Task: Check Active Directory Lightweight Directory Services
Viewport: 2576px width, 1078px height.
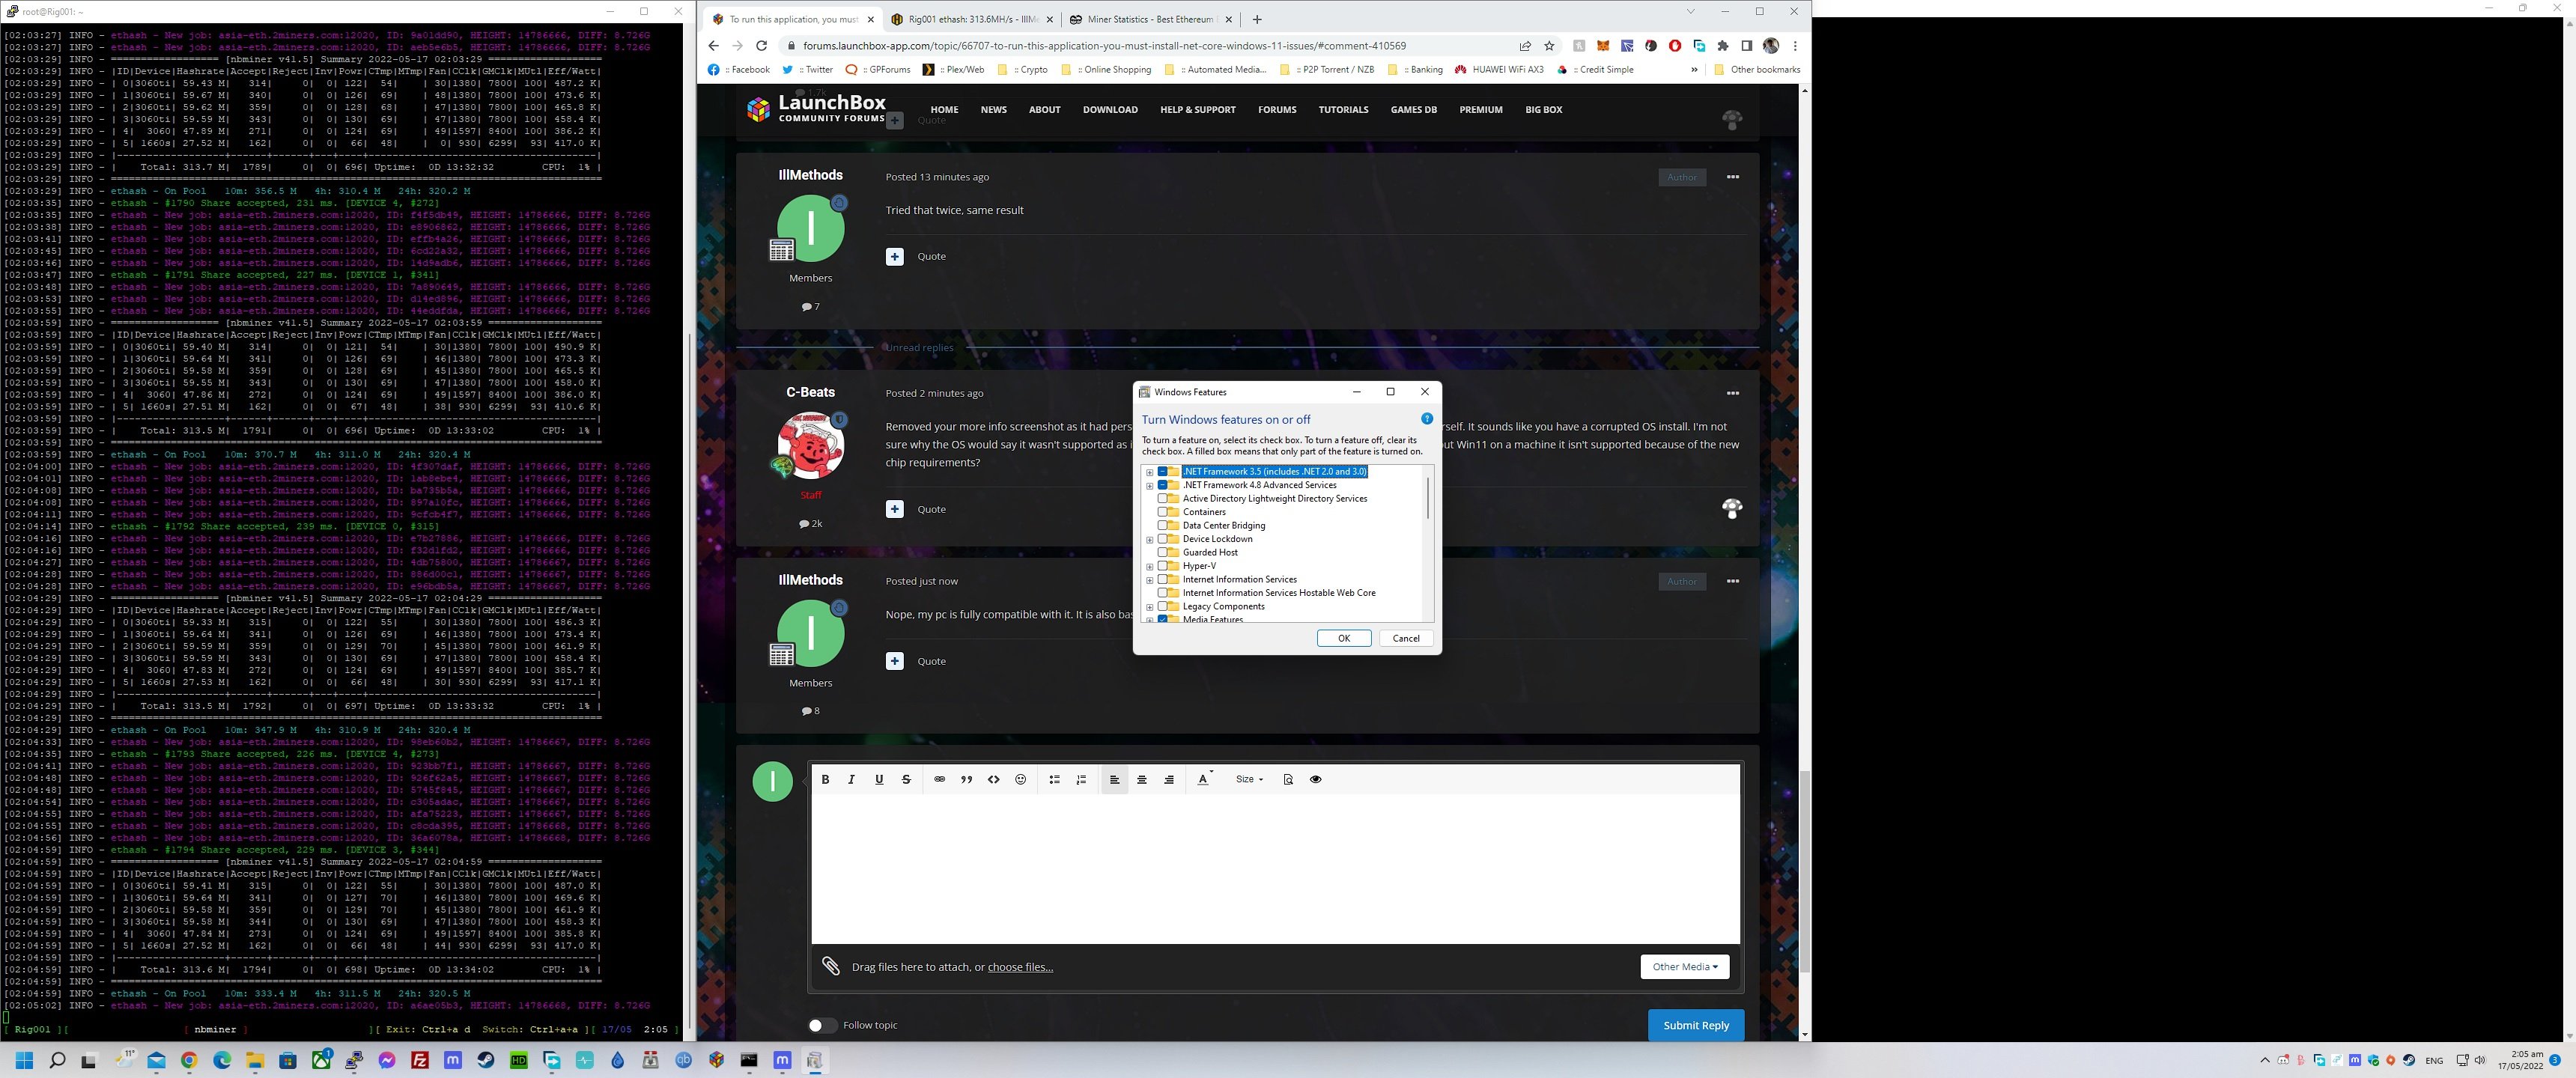Action: coord(1163,498)
